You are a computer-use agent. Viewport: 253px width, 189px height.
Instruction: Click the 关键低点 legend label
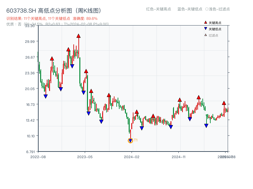click(215, 29)
